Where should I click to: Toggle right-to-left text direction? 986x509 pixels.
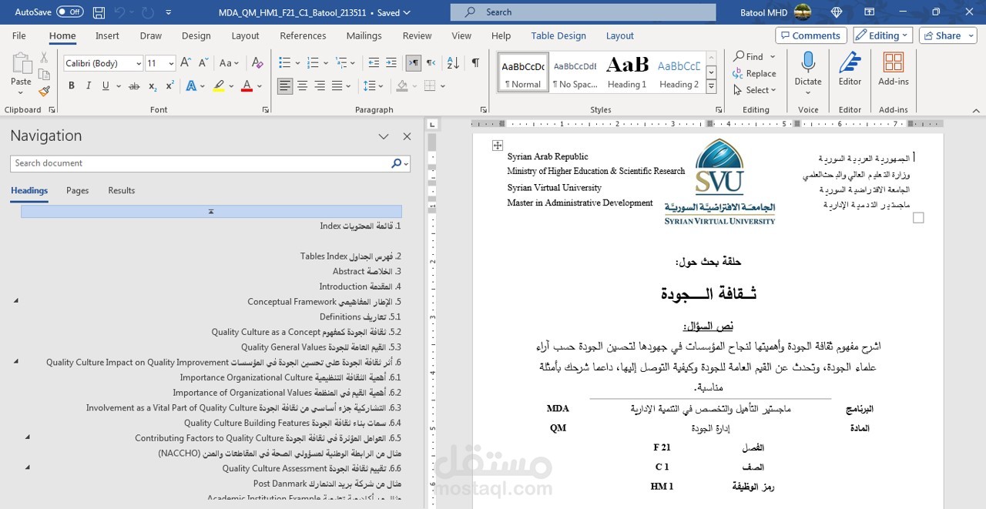431,63
